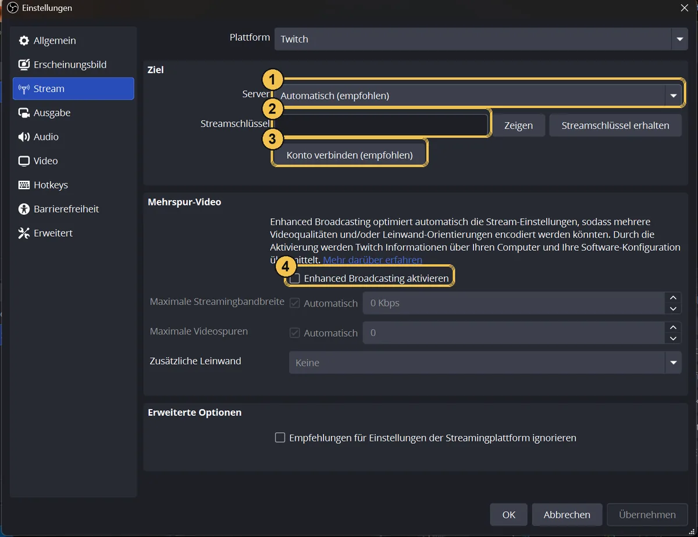Show the Barrierefreiheit settings
This screenshot has height=537, width=698.
pyautogui.click(x=73, y=209)
